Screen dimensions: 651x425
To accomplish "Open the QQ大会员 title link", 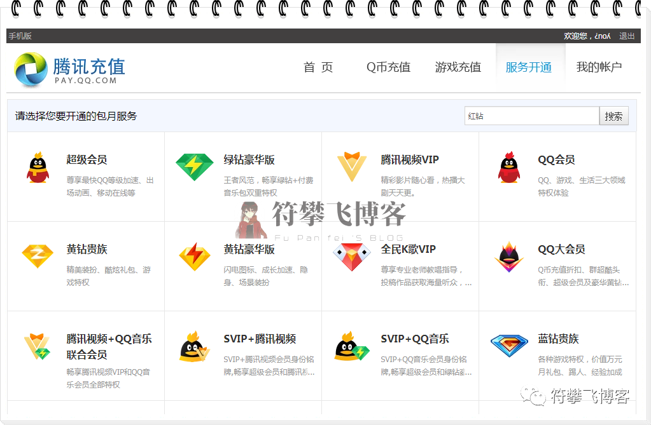I will click(x=561, y=249).
